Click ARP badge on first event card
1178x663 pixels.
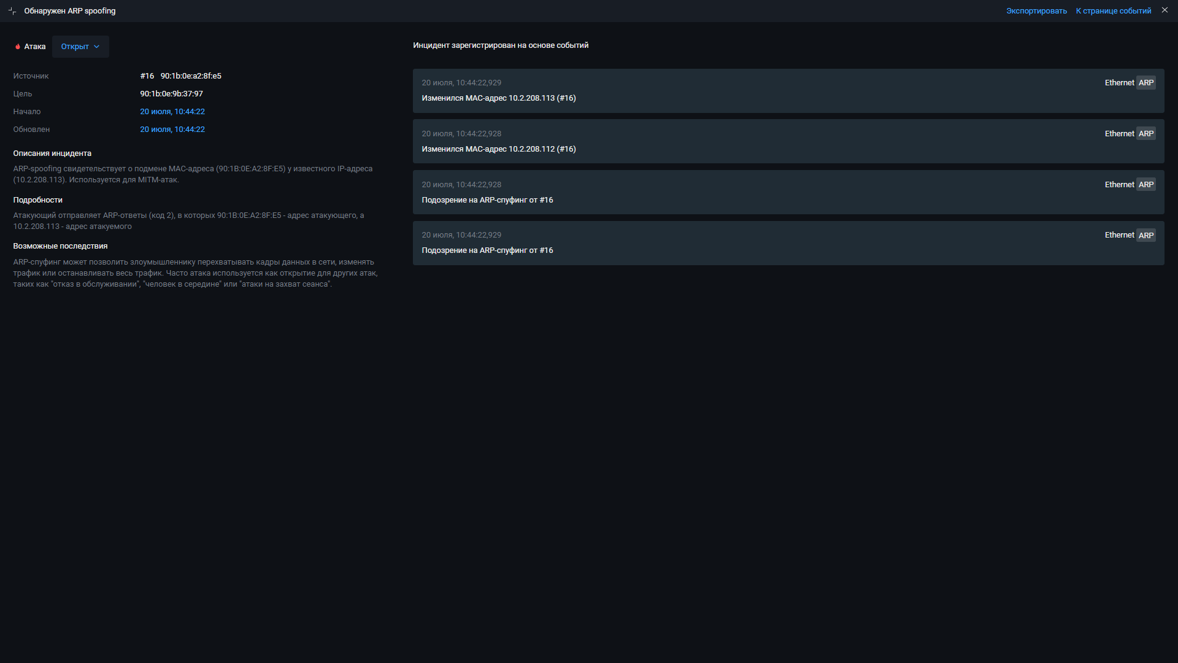click(1145, 83)
